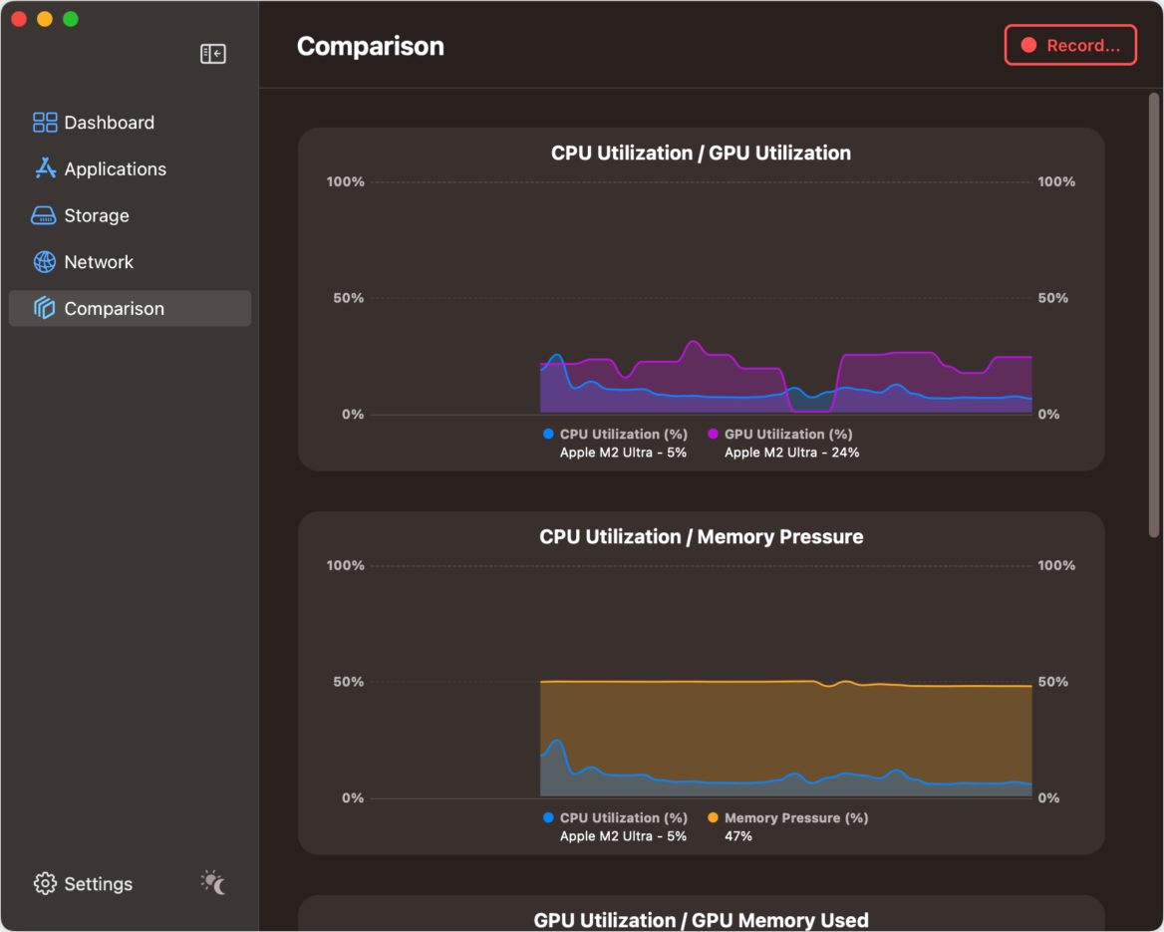Click "CPU Utilization / GPU Utilization" chart title
This screenshot has width=1164, height=932.
(701, 153)
